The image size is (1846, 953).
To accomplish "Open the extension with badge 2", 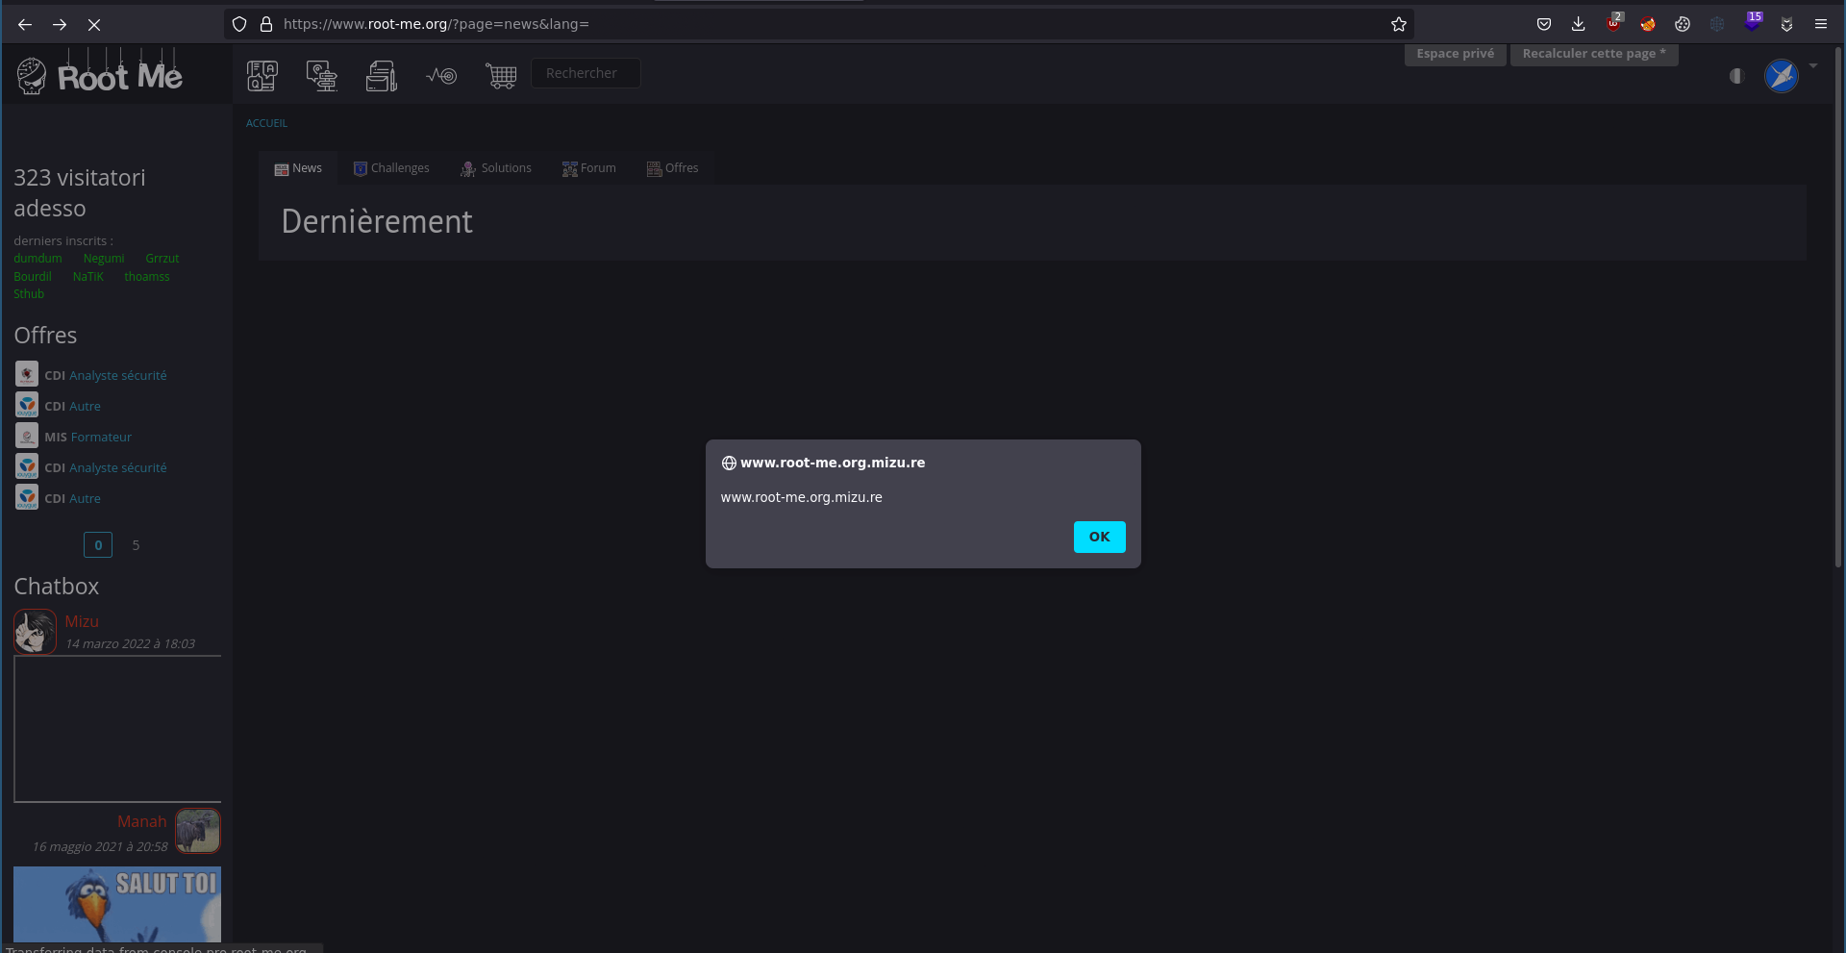I will (x=1613, y=23).
